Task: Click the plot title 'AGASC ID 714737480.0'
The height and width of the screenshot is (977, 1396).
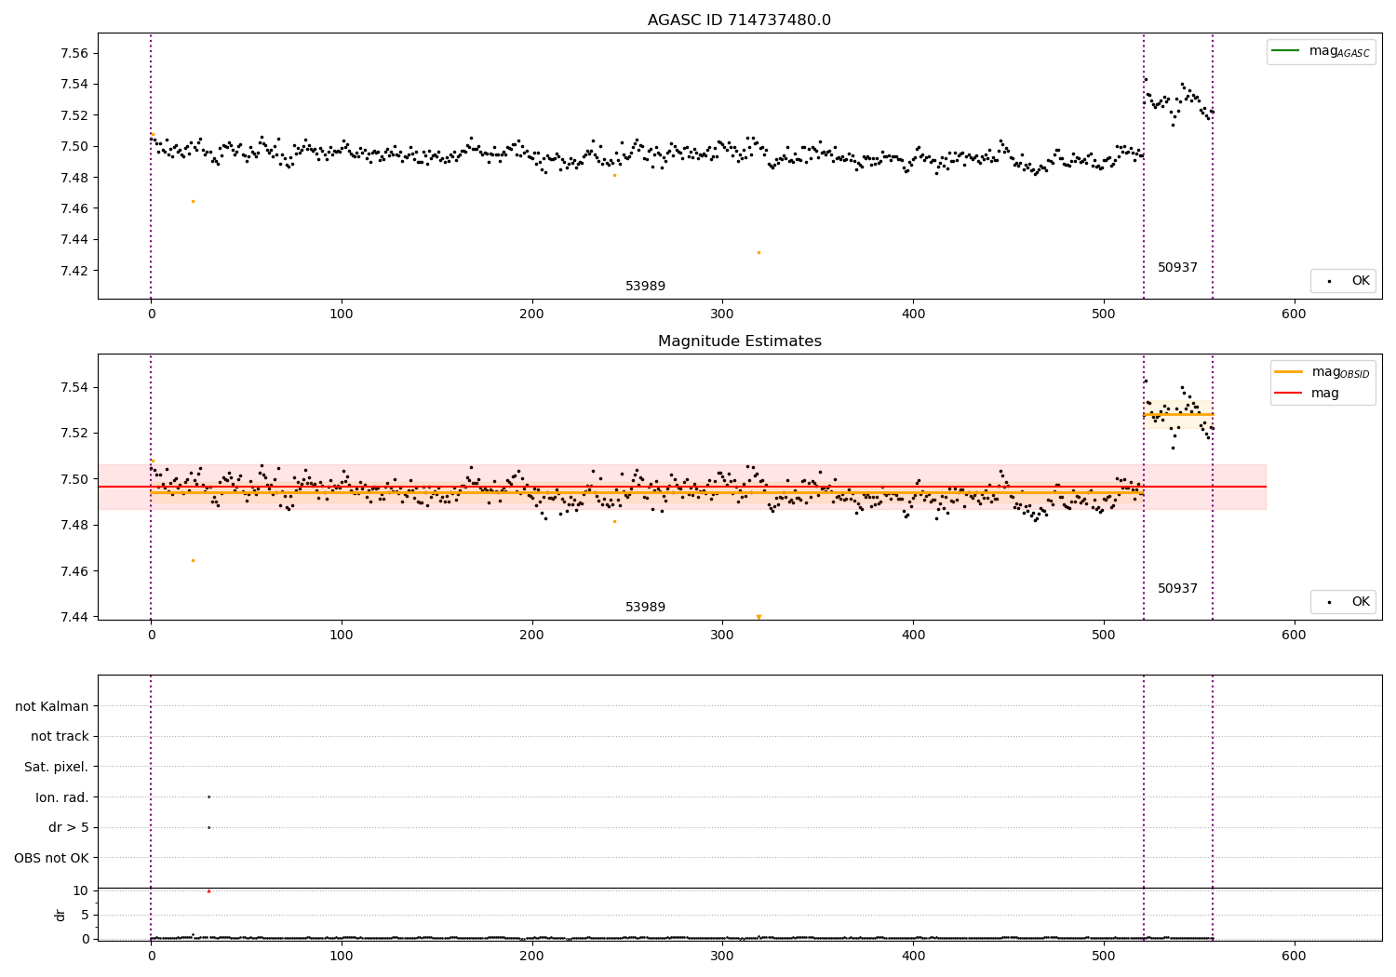Action: 739,20
